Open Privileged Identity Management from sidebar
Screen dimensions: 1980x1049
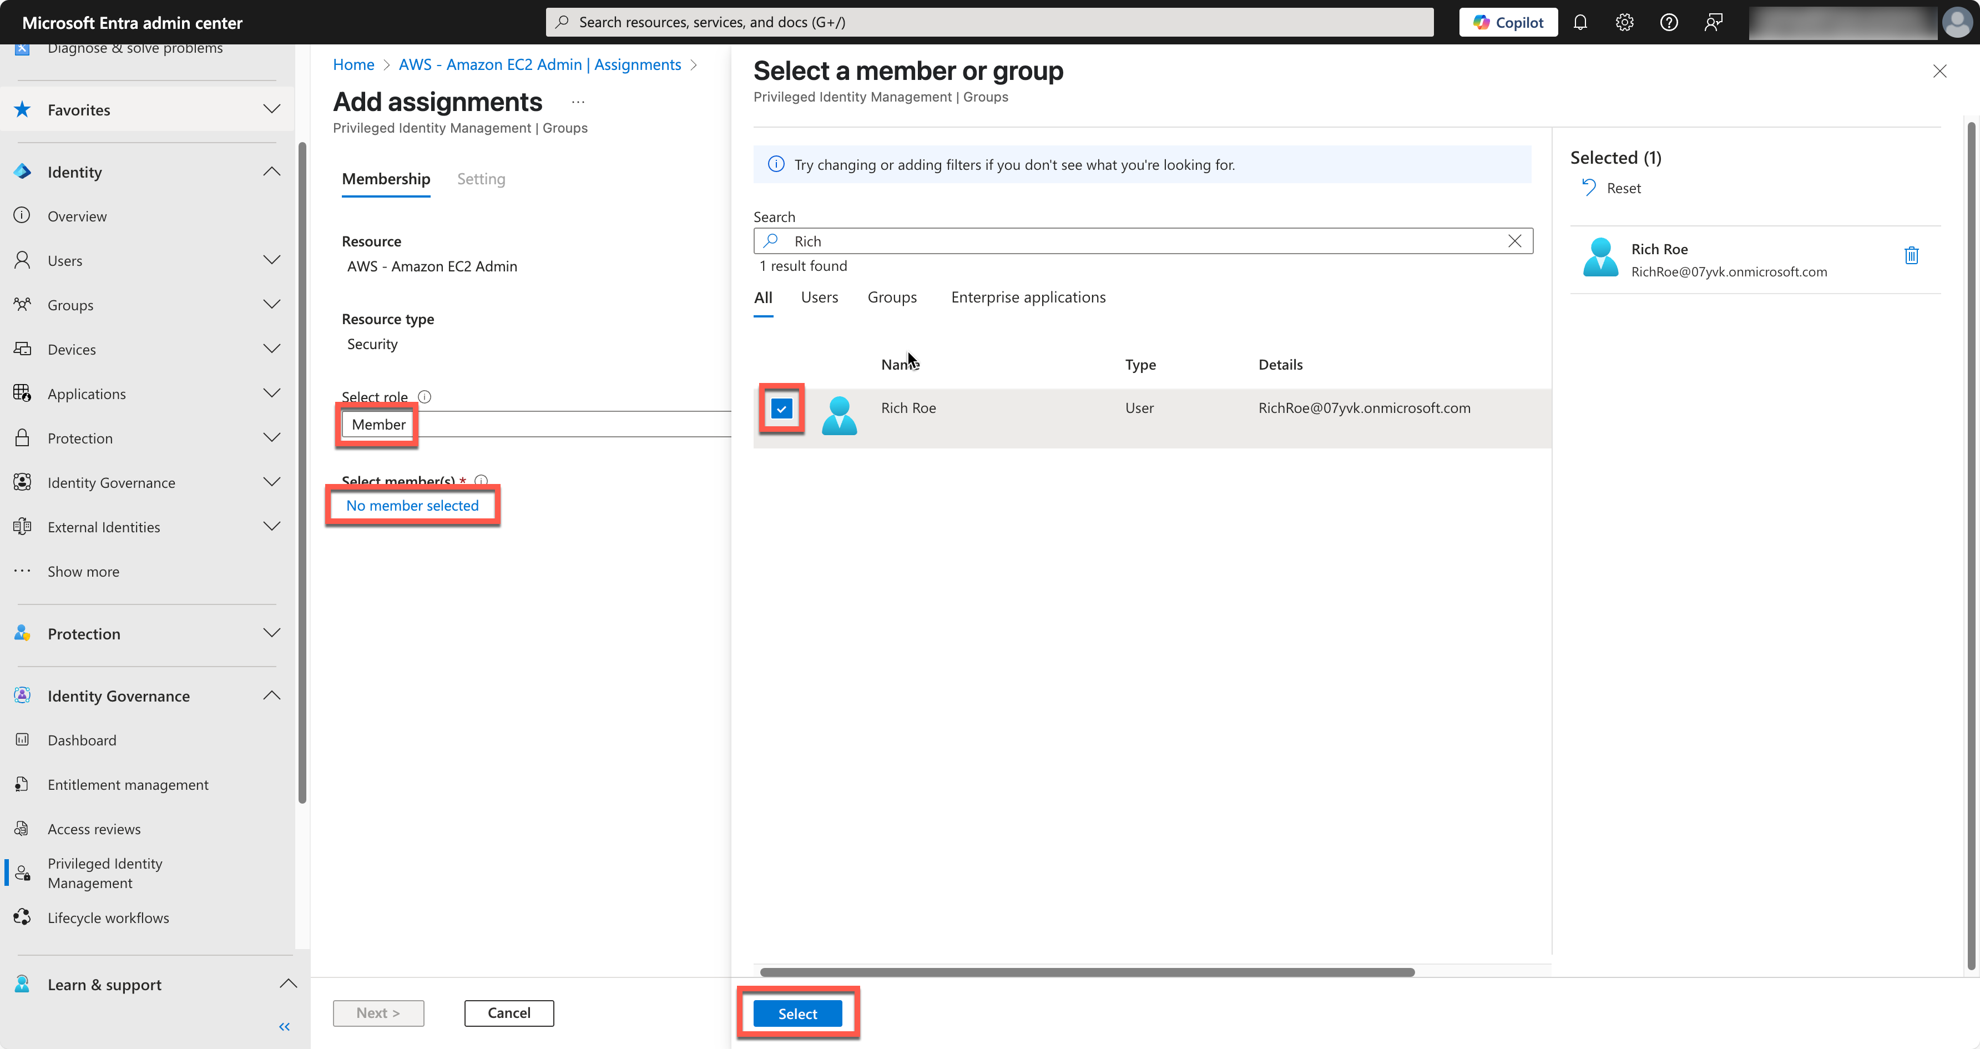point(104,873)
